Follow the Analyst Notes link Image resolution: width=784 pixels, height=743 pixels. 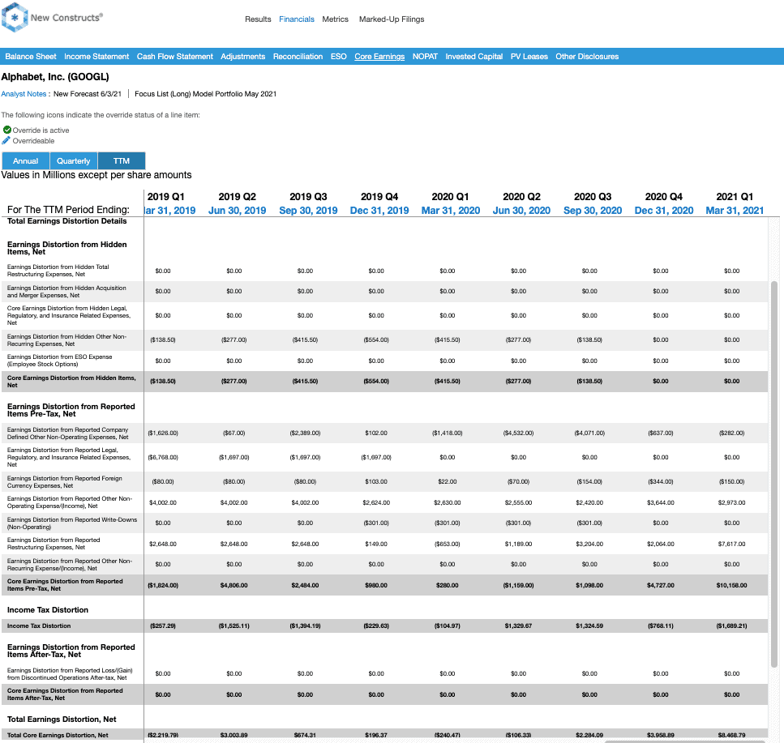(x=24, y=94)
